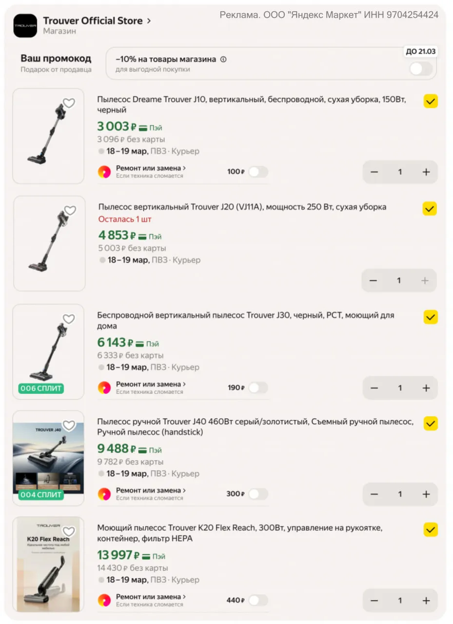Viewport: 453px width, 624px height.
Task: Open info icon next to −10% promo
Action: pos(223,59)
